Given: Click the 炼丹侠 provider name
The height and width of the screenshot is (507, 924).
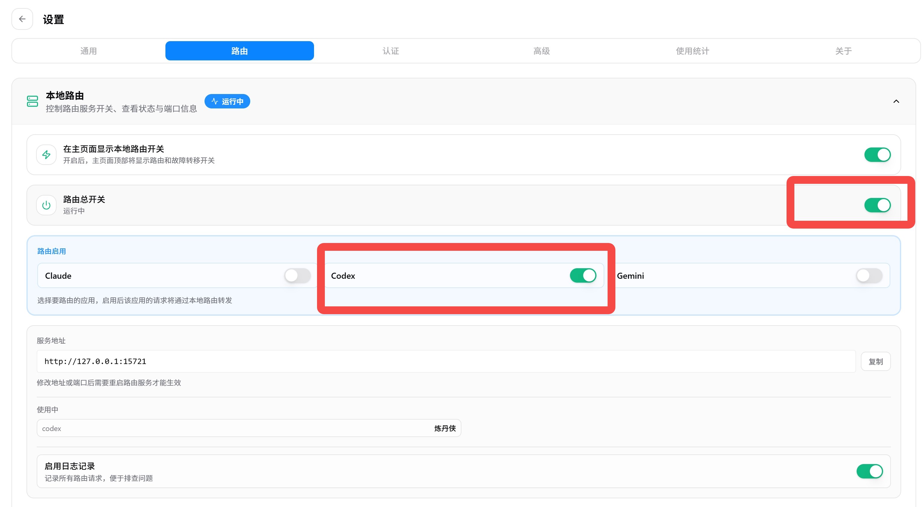Looking at the screenshot, I should coord(445,428).
